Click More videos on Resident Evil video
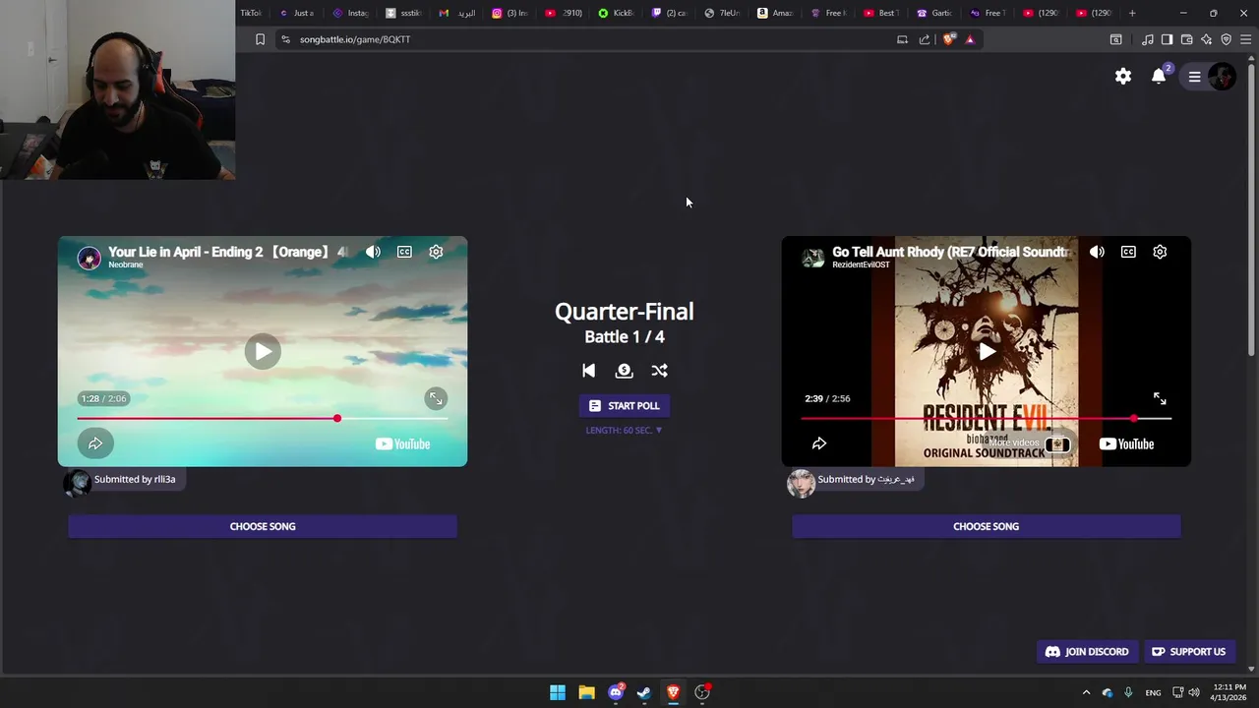This screenshot has height=708, width=1259. coord(1029,443)
